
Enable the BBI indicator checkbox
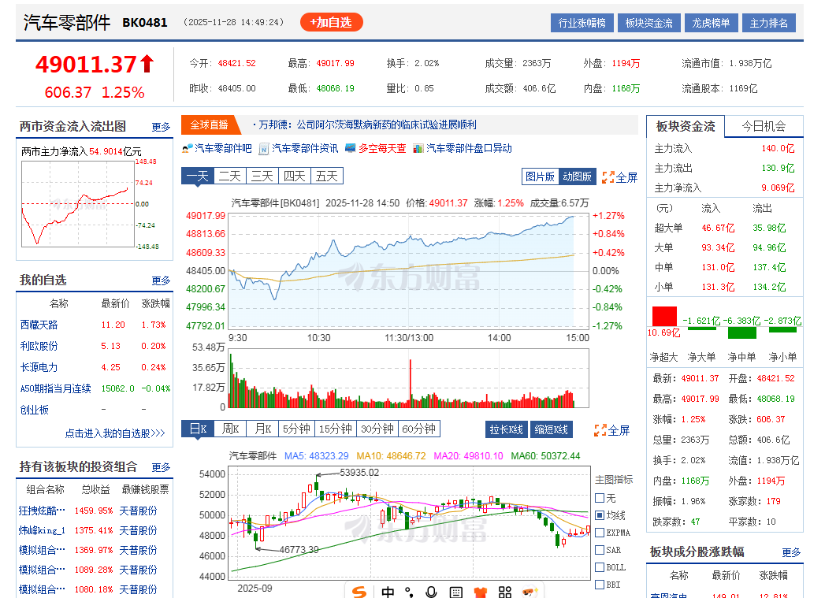pyautogui.click(x=600, y=585)
